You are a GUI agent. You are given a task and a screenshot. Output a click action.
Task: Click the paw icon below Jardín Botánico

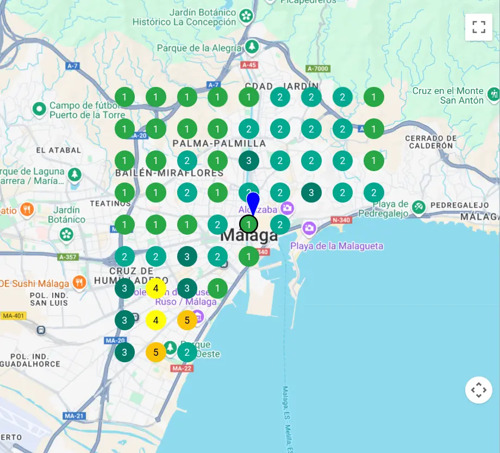pyautogui.click(x=66, y=235)
